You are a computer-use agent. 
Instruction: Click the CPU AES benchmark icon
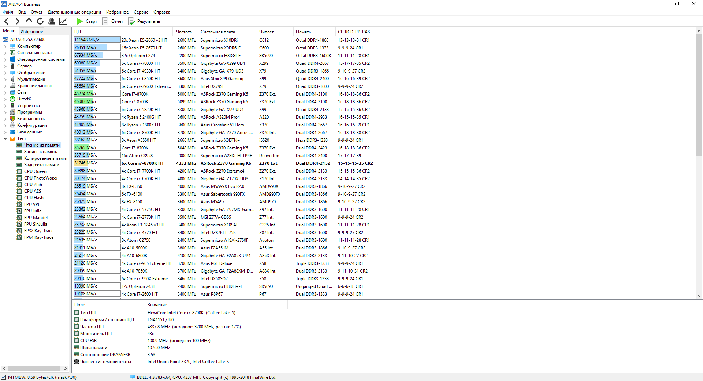[x=19, y=191]
